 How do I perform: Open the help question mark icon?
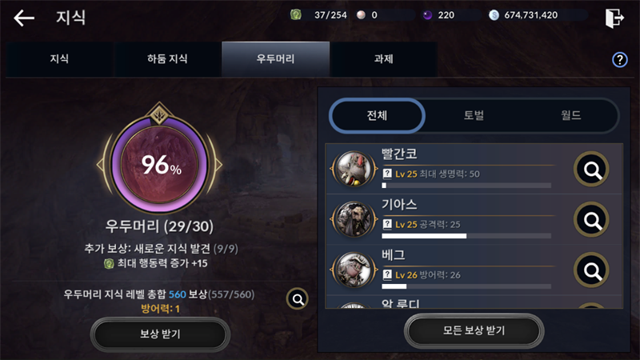[619, 59]
